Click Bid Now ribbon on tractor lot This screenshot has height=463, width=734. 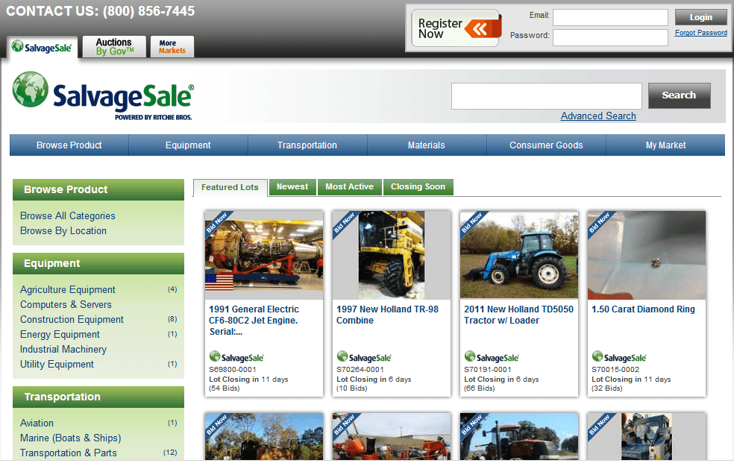click(x=471, y=223)
